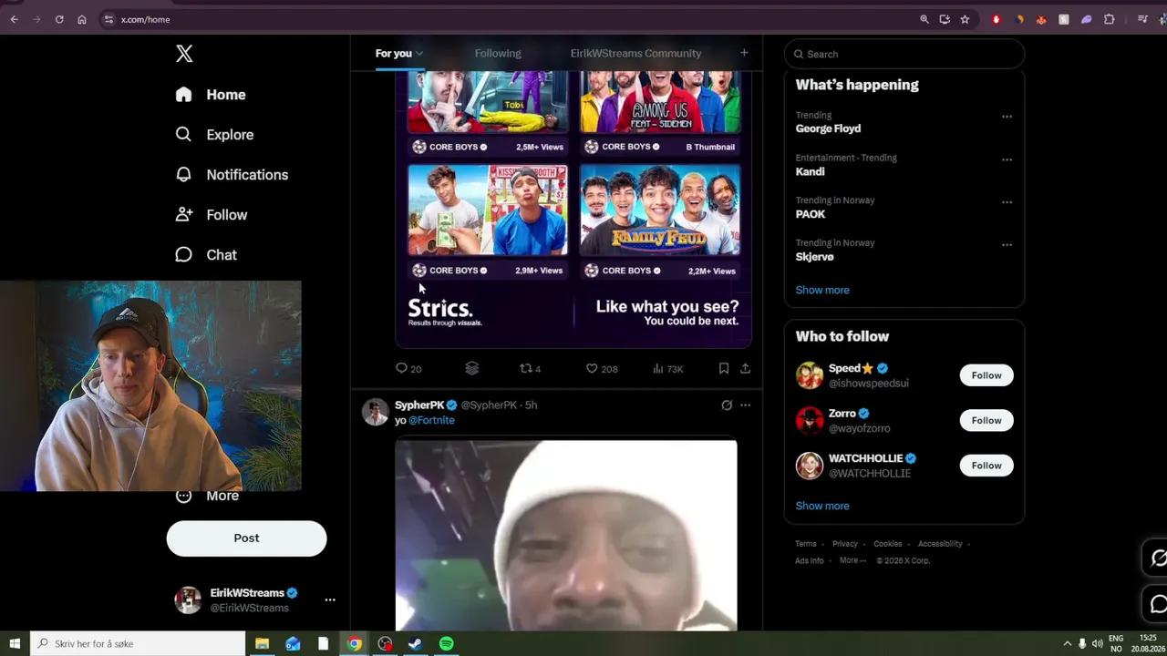Play the SypherPK post video

(566, 536)
